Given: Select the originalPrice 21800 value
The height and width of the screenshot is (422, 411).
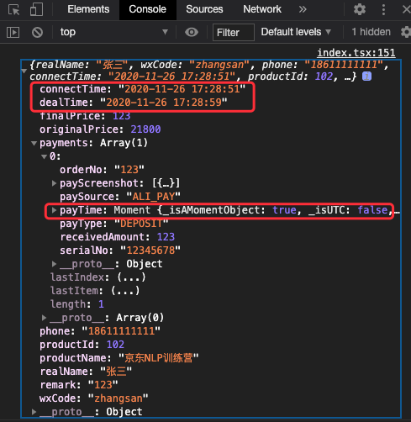Looking at the screenshot, I should (145, 129).
